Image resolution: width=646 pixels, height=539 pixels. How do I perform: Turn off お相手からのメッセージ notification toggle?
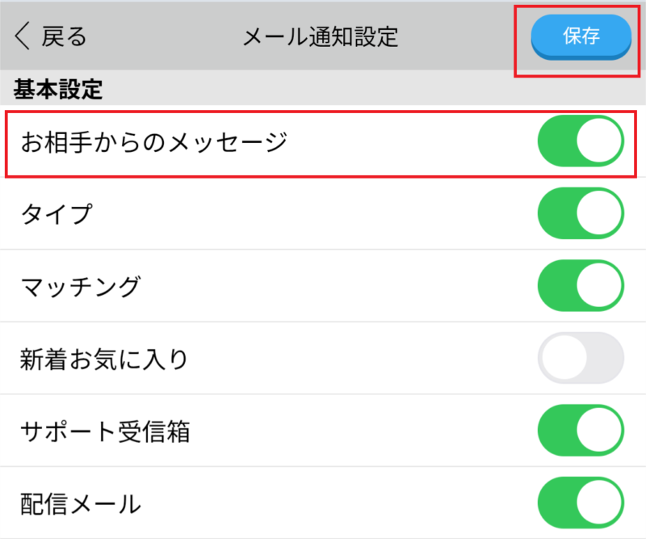click(581, 142)
